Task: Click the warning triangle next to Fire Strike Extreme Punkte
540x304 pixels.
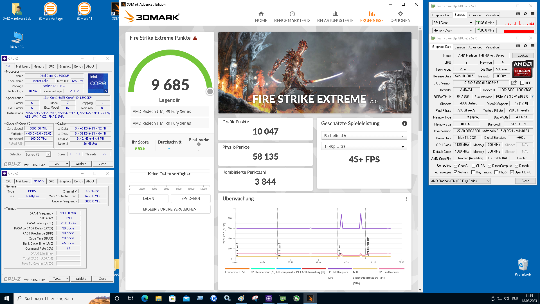Action: pos(195,38)
